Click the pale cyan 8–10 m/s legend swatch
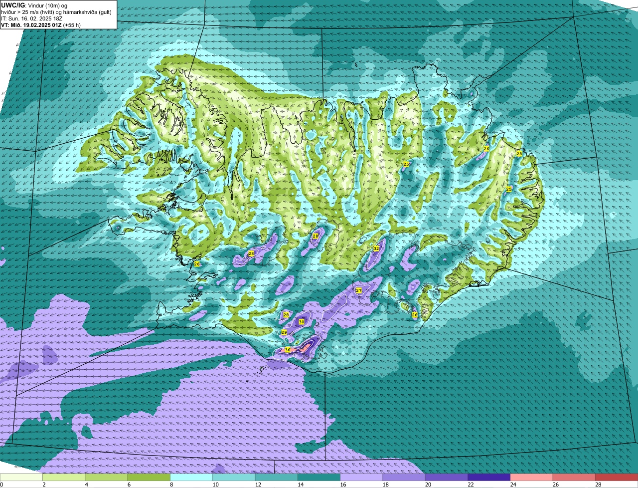The width and height of the screenshot is (638, 488). [x=191, y=477]
